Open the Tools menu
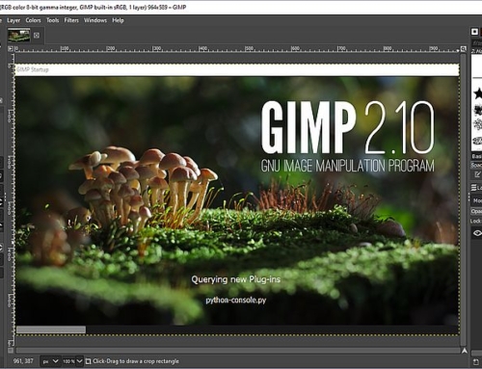 (52, 20)
